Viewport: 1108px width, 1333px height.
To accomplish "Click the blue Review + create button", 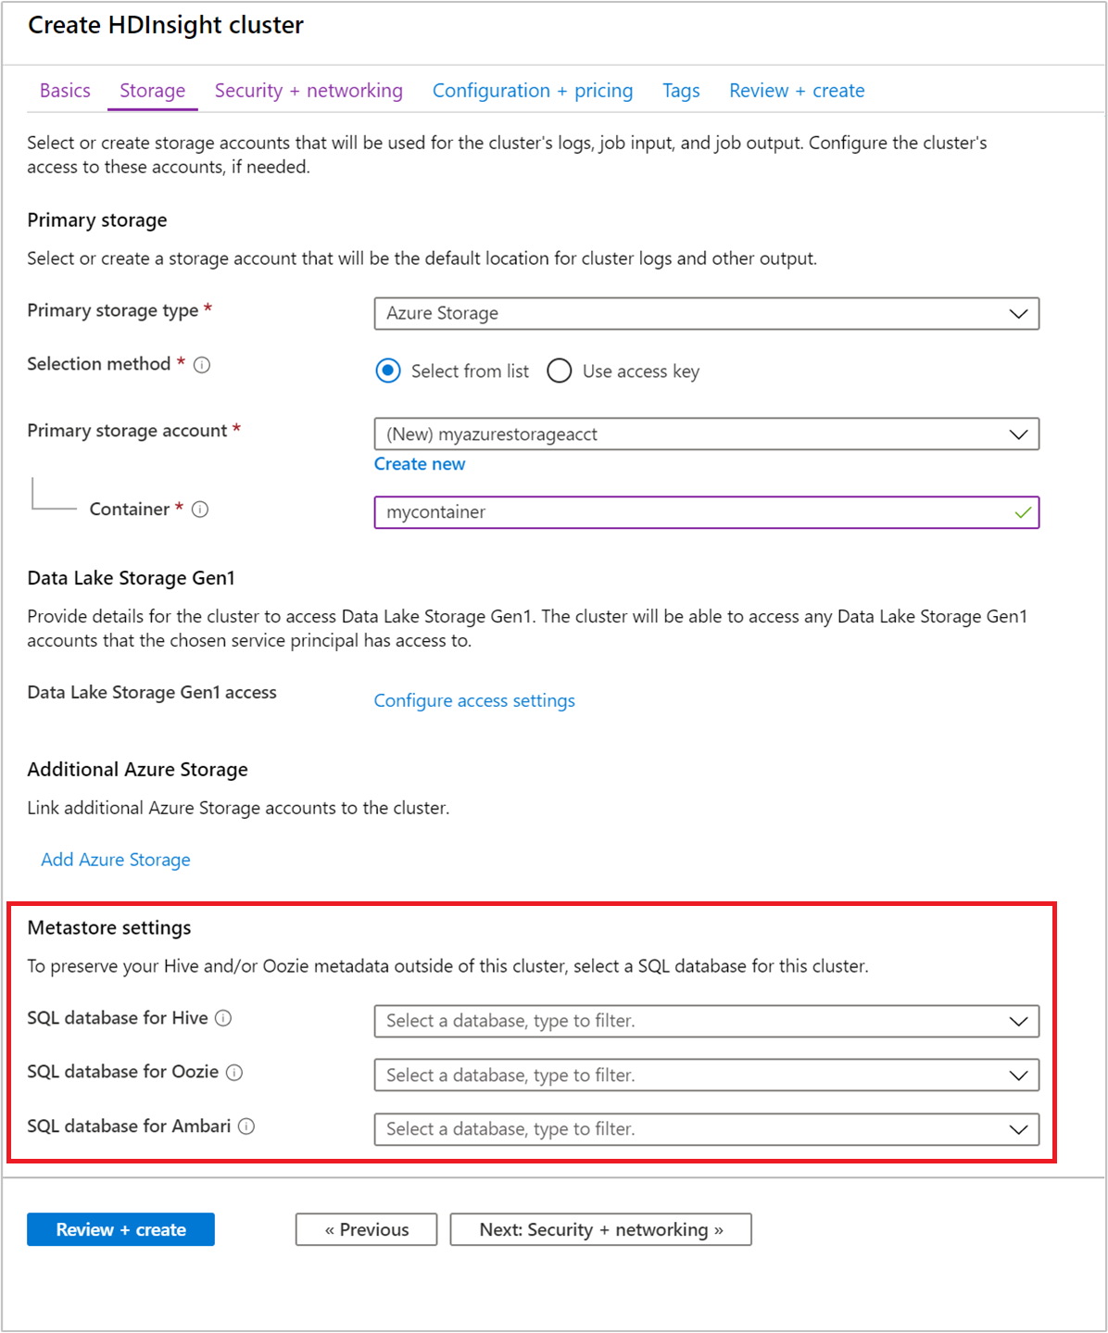I will coord(120,1229).
